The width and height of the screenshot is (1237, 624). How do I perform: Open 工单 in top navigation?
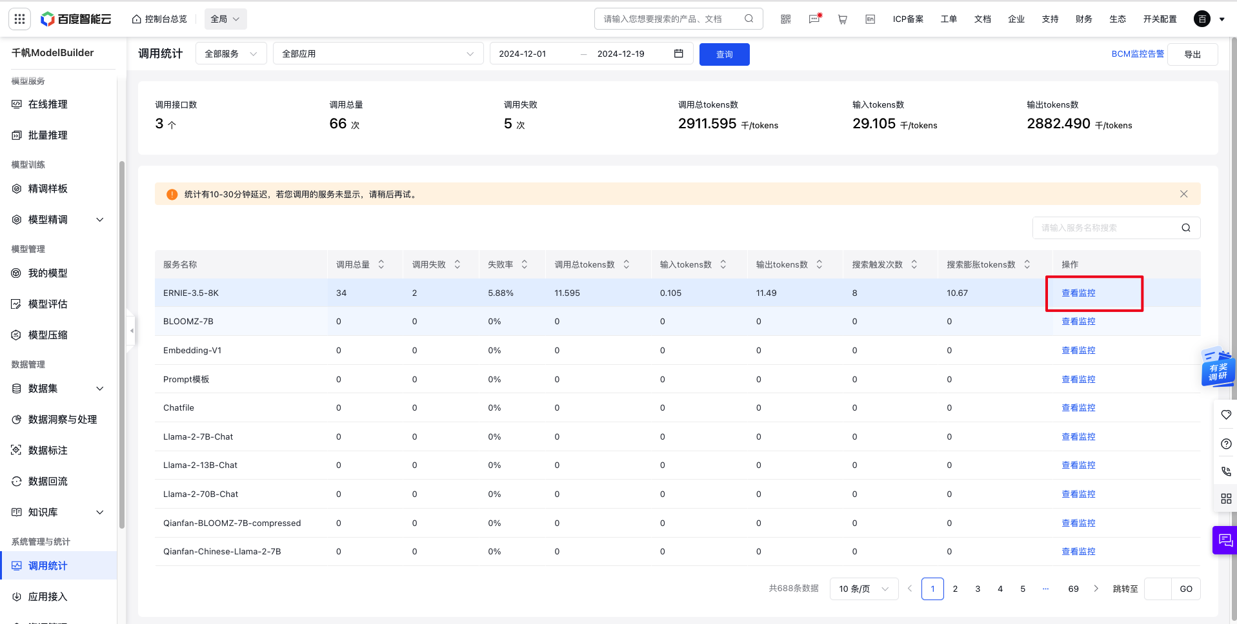coord(949,19)
